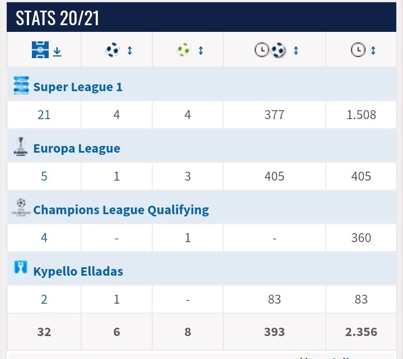The height and width of the screenshot is (359, 403).
Task: Open 21 Super League appearances
Action: (x=44, y=115)
